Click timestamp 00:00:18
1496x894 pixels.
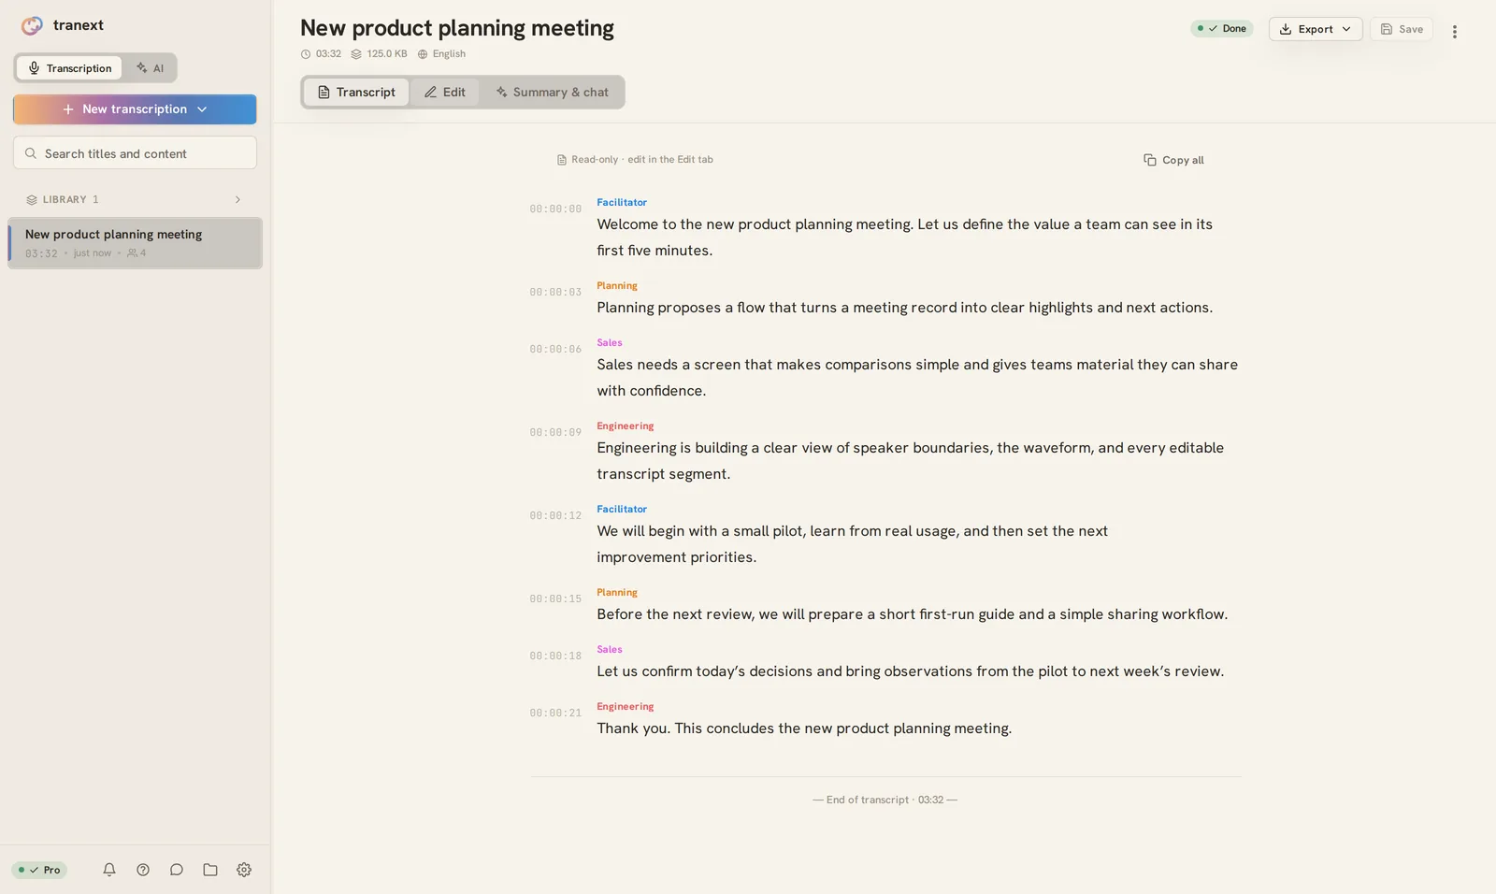(x=555, y=656)
